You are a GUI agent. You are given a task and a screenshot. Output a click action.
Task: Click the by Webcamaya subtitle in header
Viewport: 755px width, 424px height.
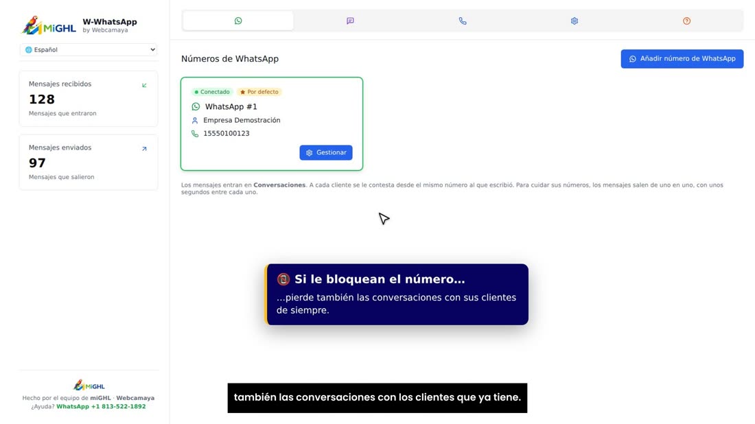click(x=105, y=30)
